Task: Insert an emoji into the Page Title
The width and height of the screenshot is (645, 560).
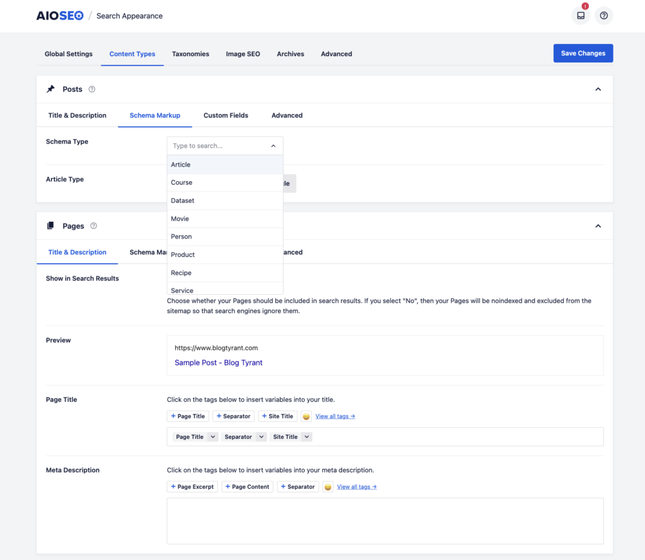Action: 306,416
